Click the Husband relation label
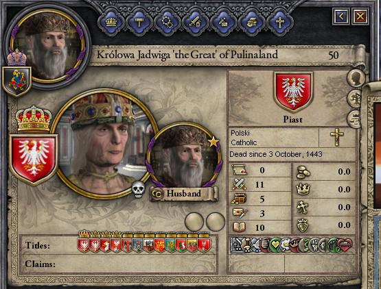The height and width of the screenshot is (289, 381). pyautogui.click(x=183, y=194)
